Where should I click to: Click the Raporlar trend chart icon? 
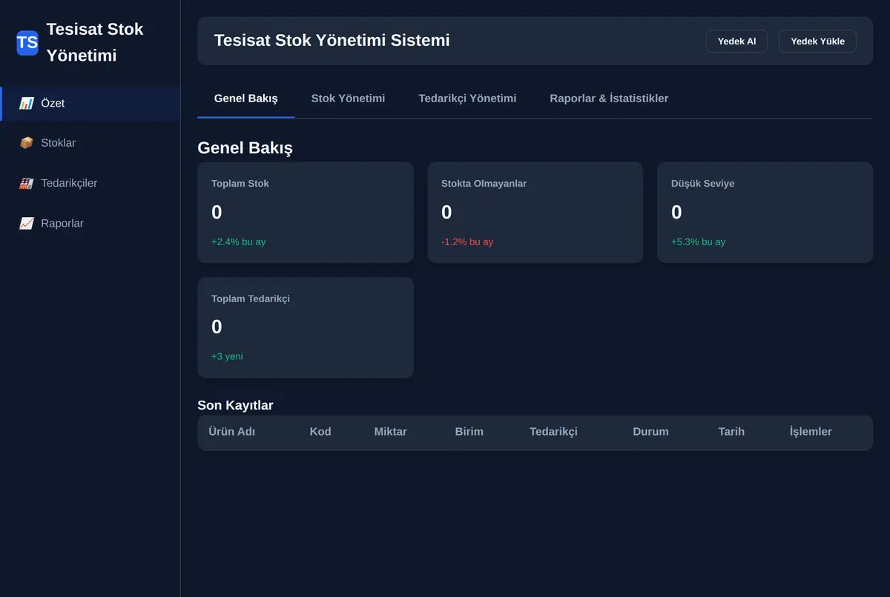pos(26,224)
